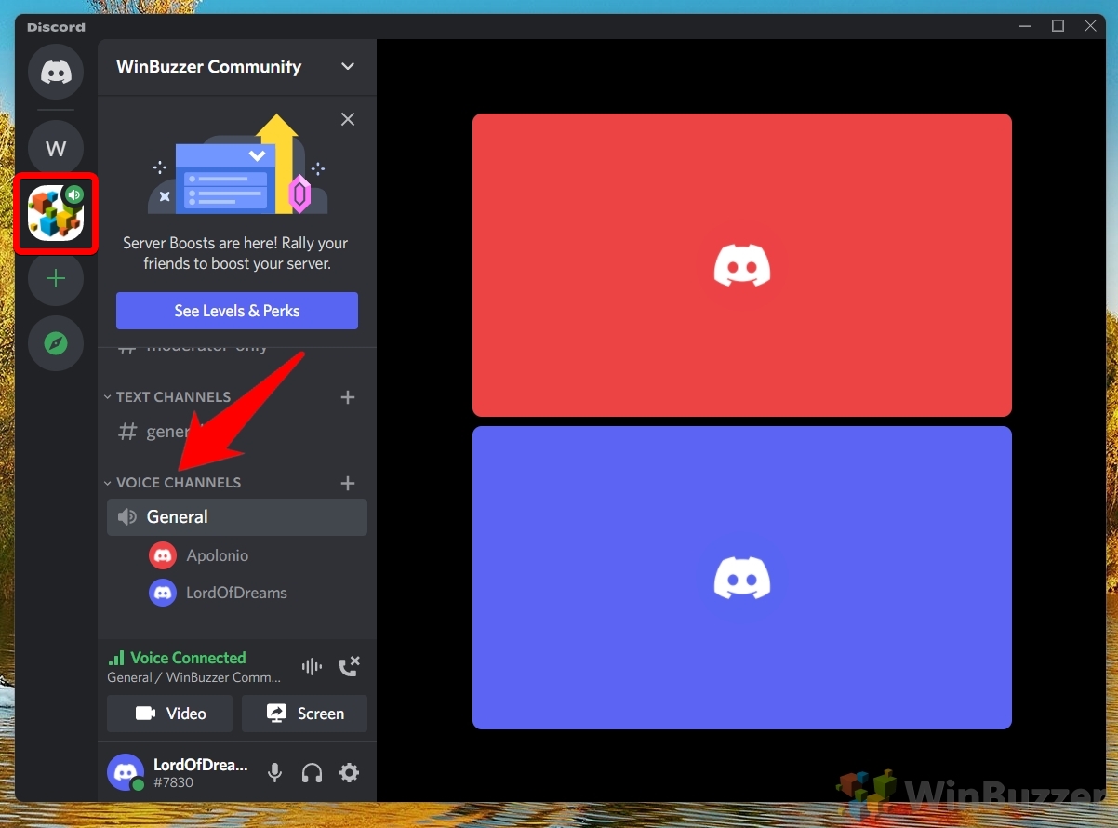Click Add a Server plus icon
The height and width of the screenshot is (828, 1118).
(x=56, y=278)
